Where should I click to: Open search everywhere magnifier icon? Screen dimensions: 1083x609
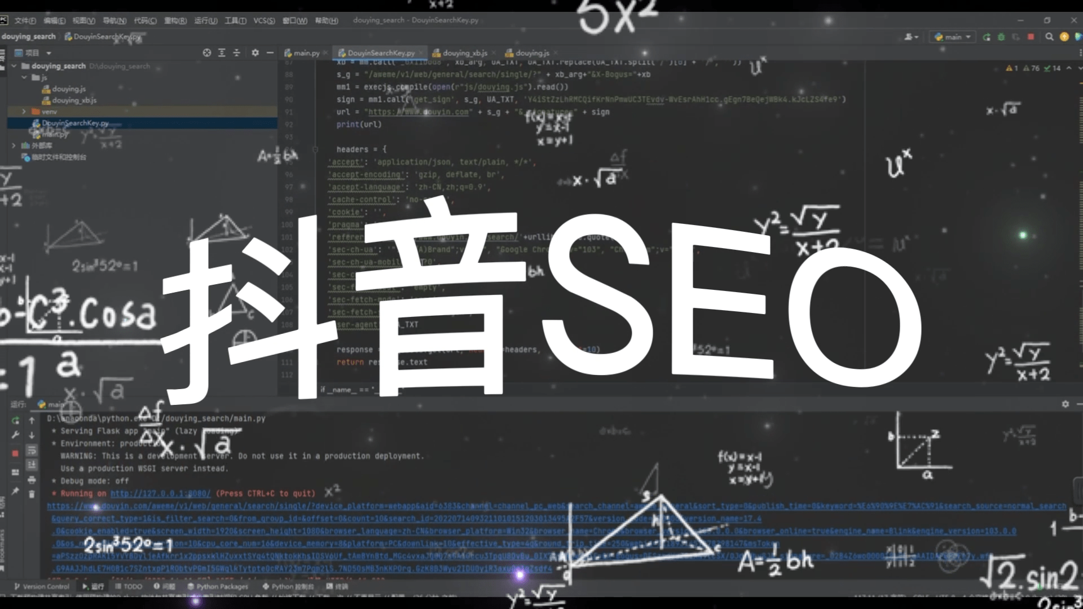tap(1049, 37)
